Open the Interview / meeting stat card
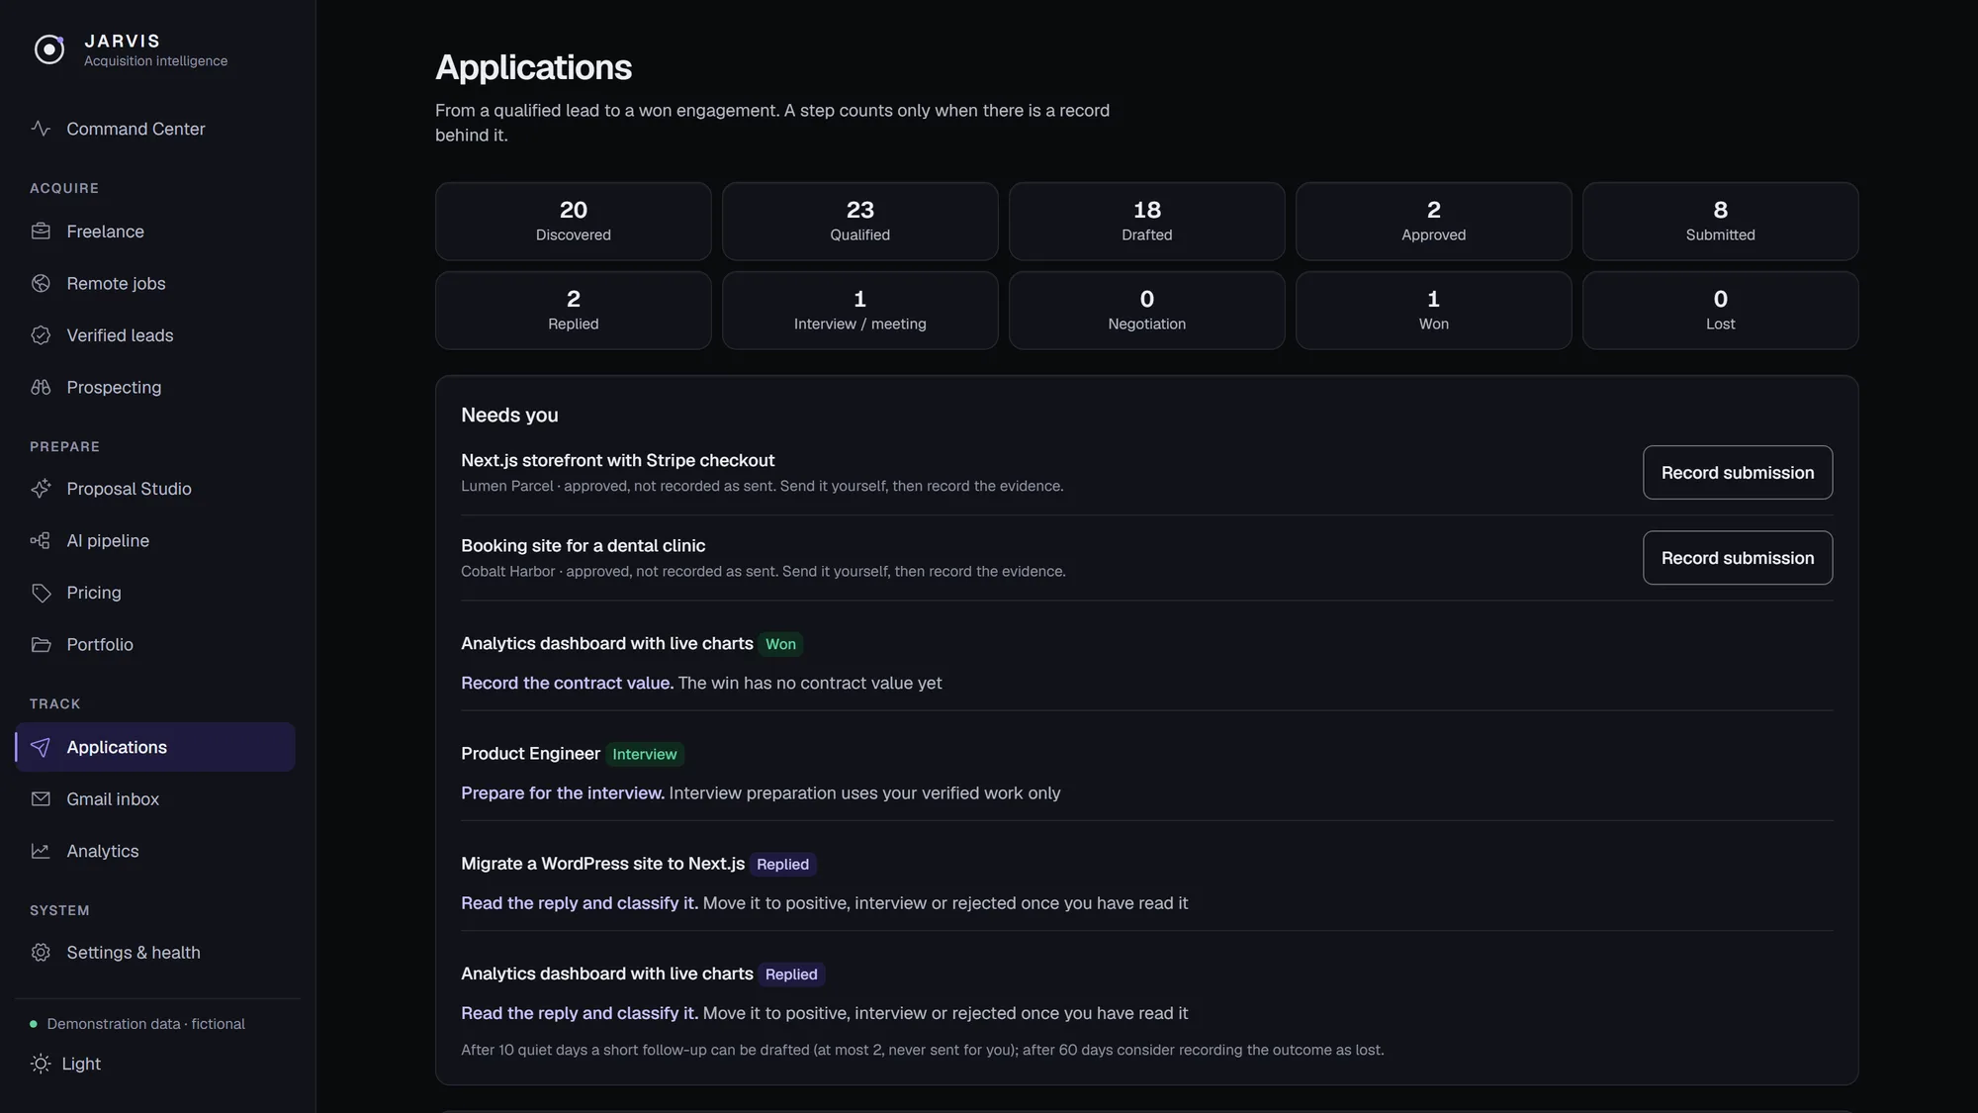Image resolution: width=1978 pixels, height=1113 pixels. (860, 311)
